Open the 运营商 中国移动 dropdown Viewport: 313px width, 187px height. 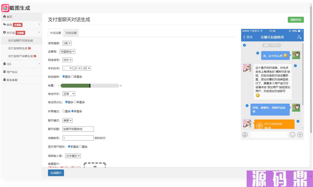(67, 52)
